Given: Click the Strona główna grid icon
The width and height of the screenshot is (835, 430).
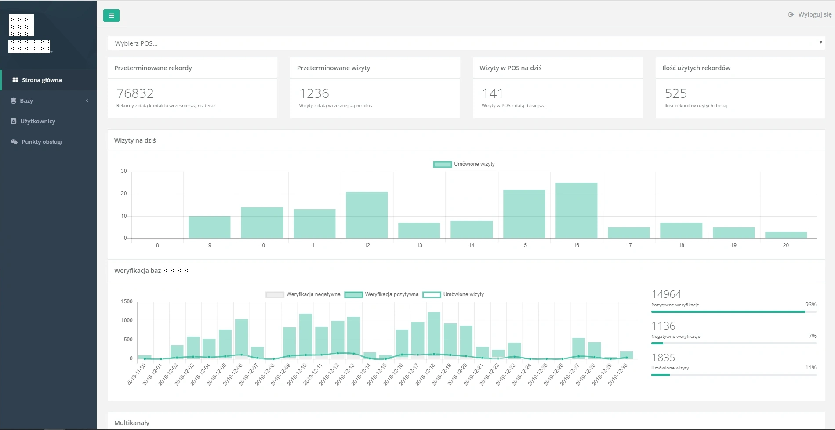Looking at the screenshot, I should click(15, 80).
